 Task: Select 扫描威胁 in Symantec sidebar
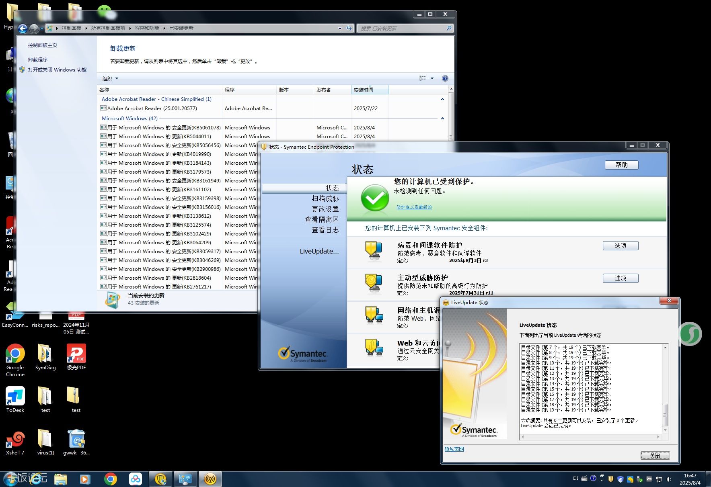point(325,198)
